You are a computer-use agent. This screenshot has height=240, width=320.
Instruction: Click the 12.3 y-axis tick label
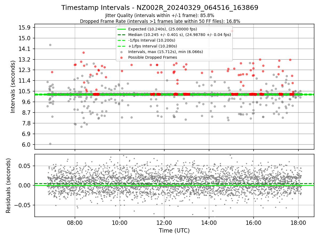(x=26, y=70)
